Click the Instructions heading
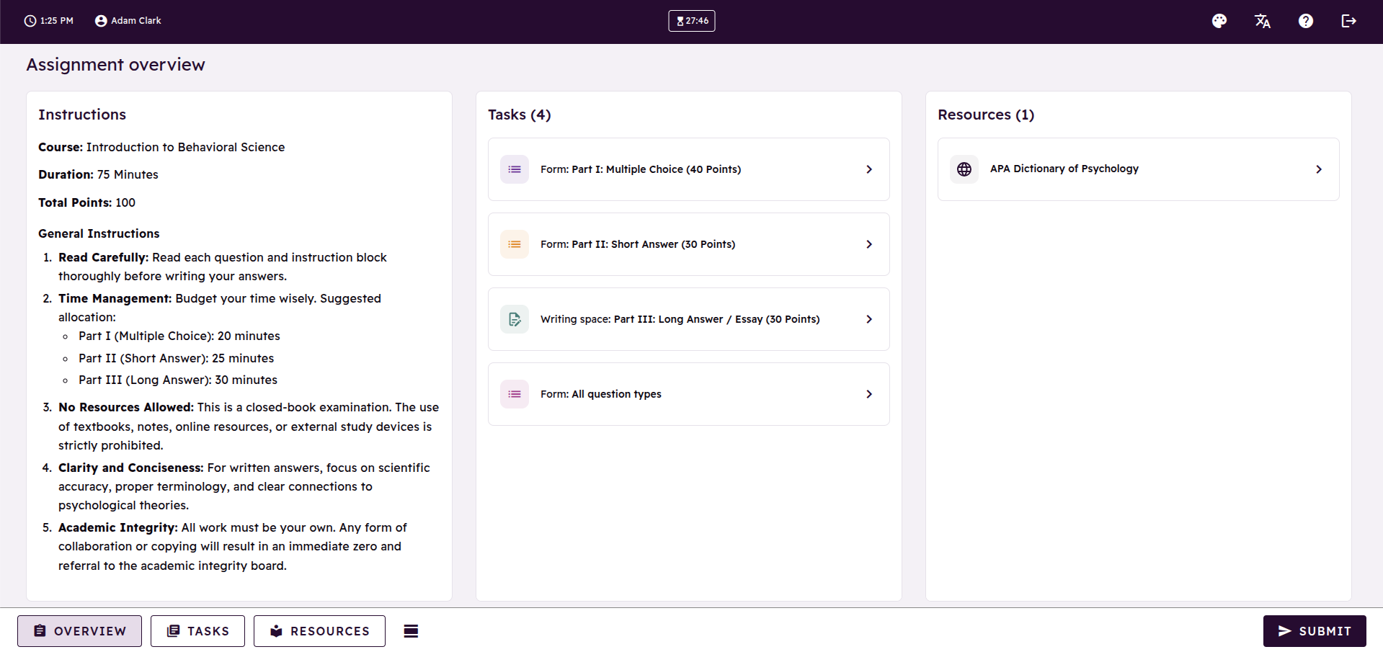Viewport: 1383px width, 652px height. pyautogui.click(x=82, y=115)
